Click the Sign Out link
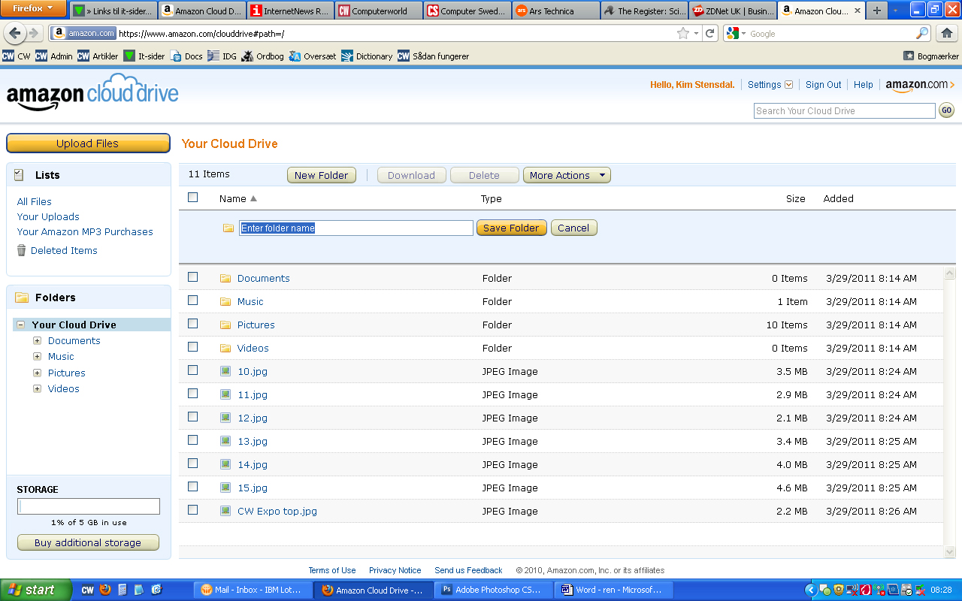Screen dimensions: 962x601 tap(823, 85)
